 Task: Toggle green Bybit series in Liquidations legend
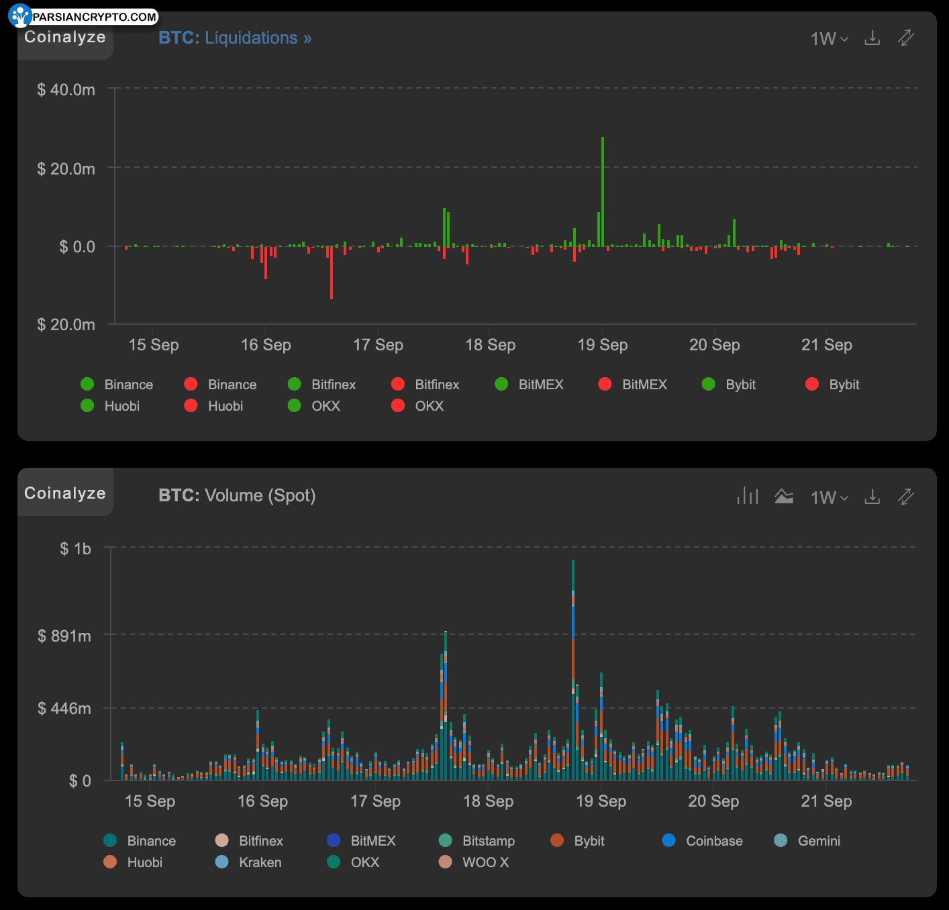click(x=729, y=385)
